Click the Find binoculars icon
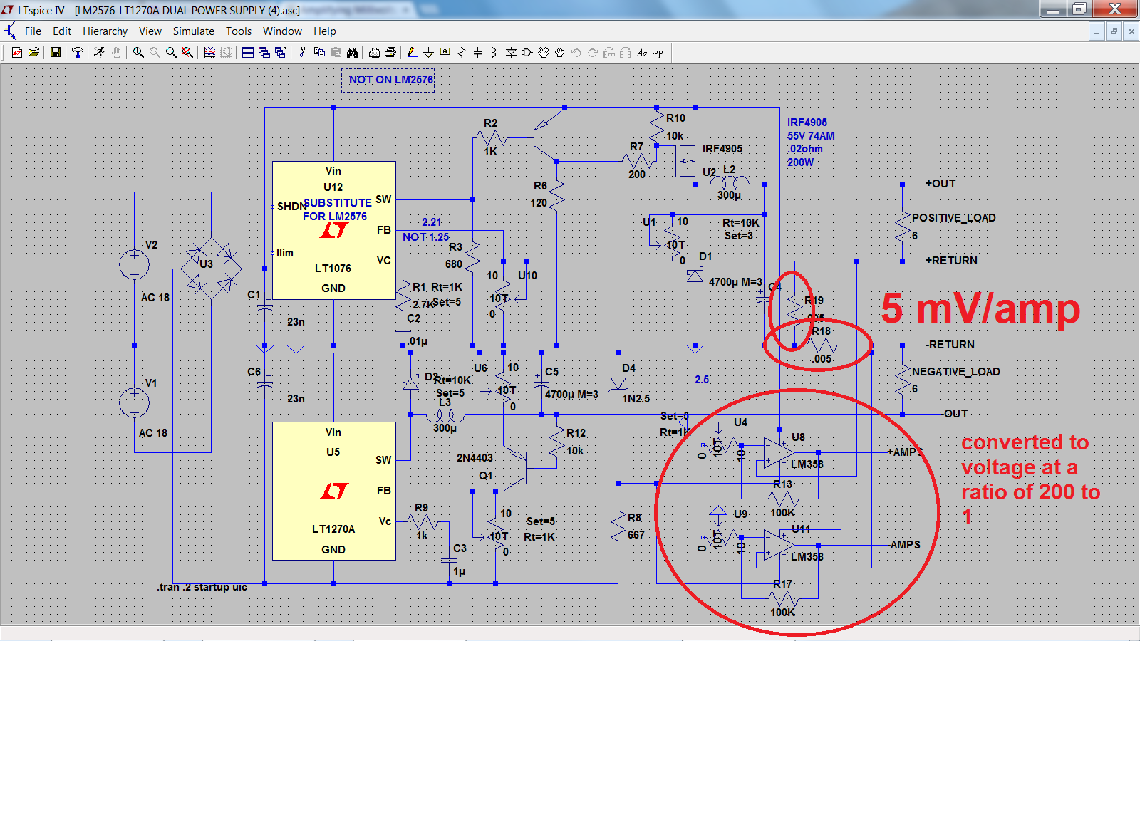 (x=352, y=52)
